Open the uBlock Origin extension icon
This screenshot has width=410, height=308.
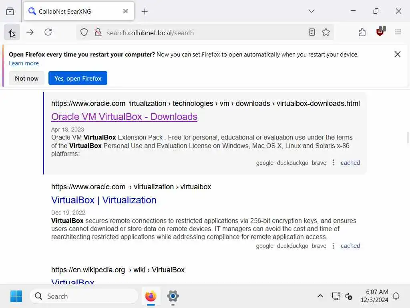[x=380, y=32]
